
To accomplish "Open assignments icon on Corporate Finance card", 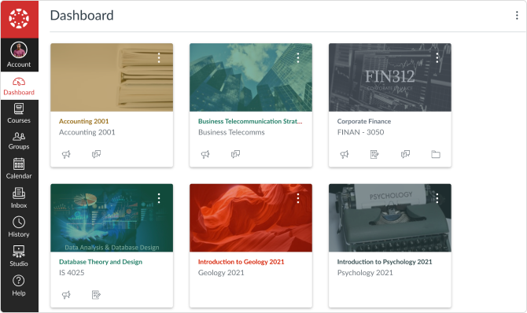I will (x=374, y=154).
